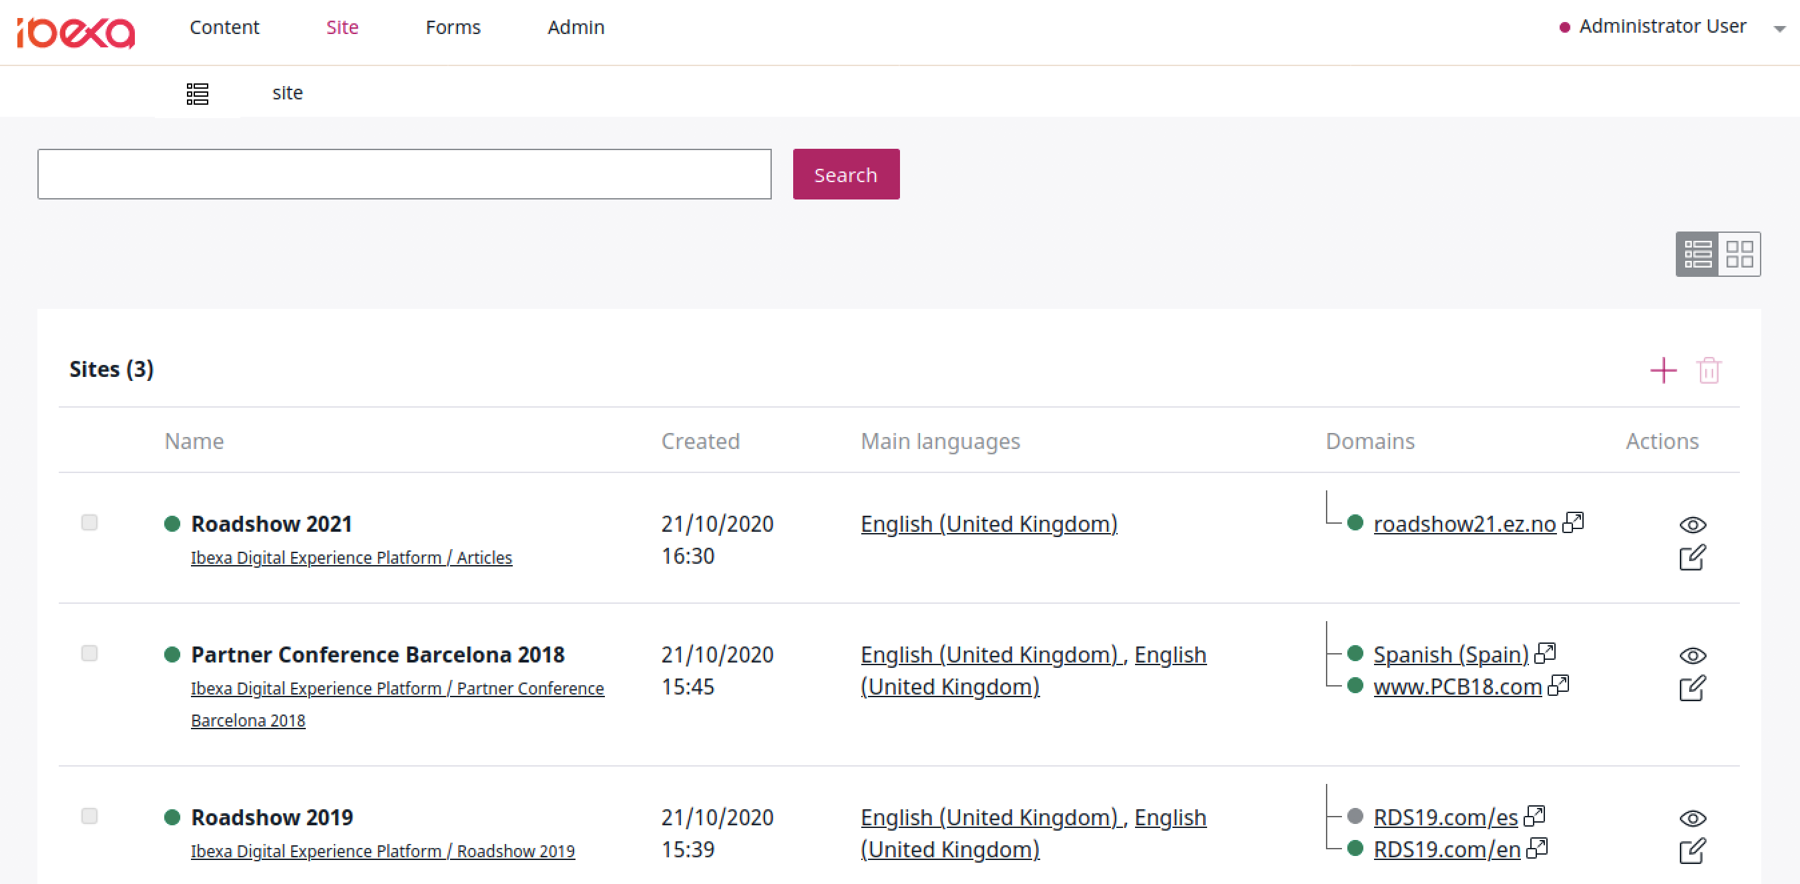
Task: Click the Sites (3) heading
Action: (111, 369)
